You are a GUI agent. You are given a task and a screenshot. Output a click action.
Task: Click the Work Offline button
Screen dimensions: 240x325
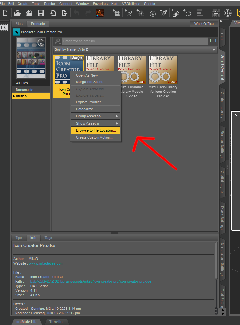click(204, 24)
